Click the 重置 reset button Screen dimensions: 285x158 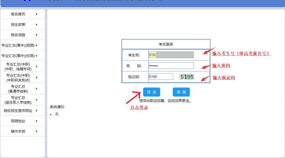click(181, 92)
